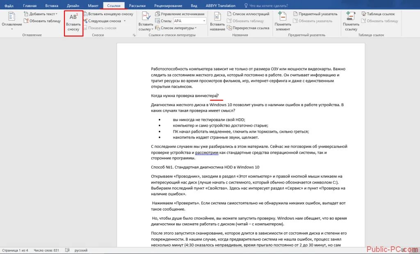Viewport: 420px width, 254px height.
Task: Click the paragraph starting 'Работоспособность компьютера зависит'
Action: [248, 78]
